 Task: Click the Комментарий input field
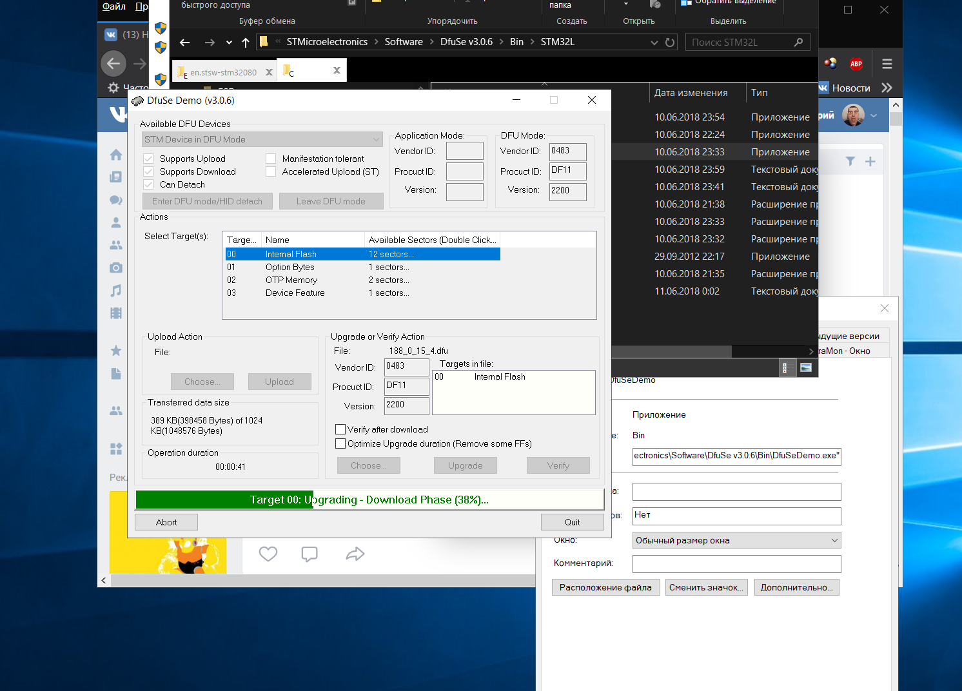tap(736, 563)
